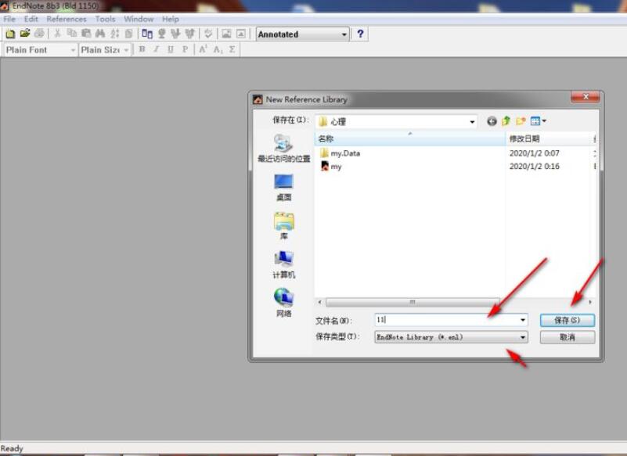Create a new folder in the dialog

coord(521,121)
